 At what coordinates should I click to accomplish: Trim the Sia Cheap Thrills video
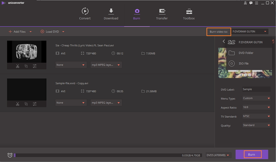pyautogui.click(x=18, y=66)
